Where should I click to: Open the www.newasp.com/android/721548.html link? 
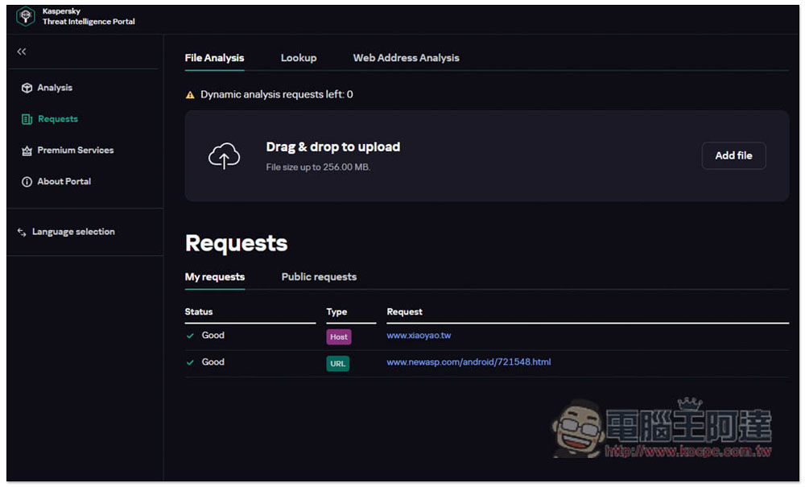pyautogui.click(x=469, y=362)
